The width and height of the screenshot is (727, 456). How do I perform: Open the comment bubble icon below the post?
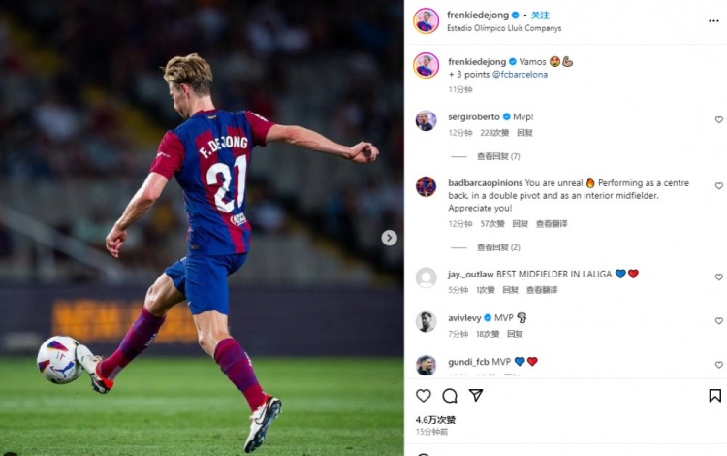click(x=449, y=396)
